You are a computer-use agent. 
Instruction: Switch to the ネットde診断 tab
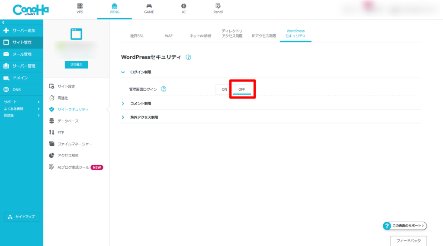(x=200, y=36)
